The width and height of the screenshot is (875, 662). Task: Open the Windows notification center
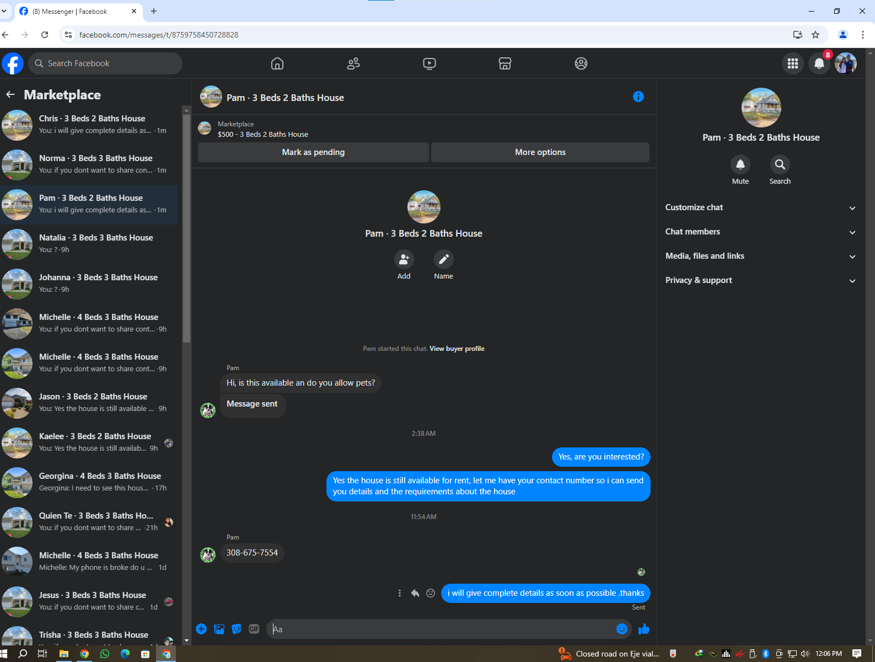(x=857, y=654)
